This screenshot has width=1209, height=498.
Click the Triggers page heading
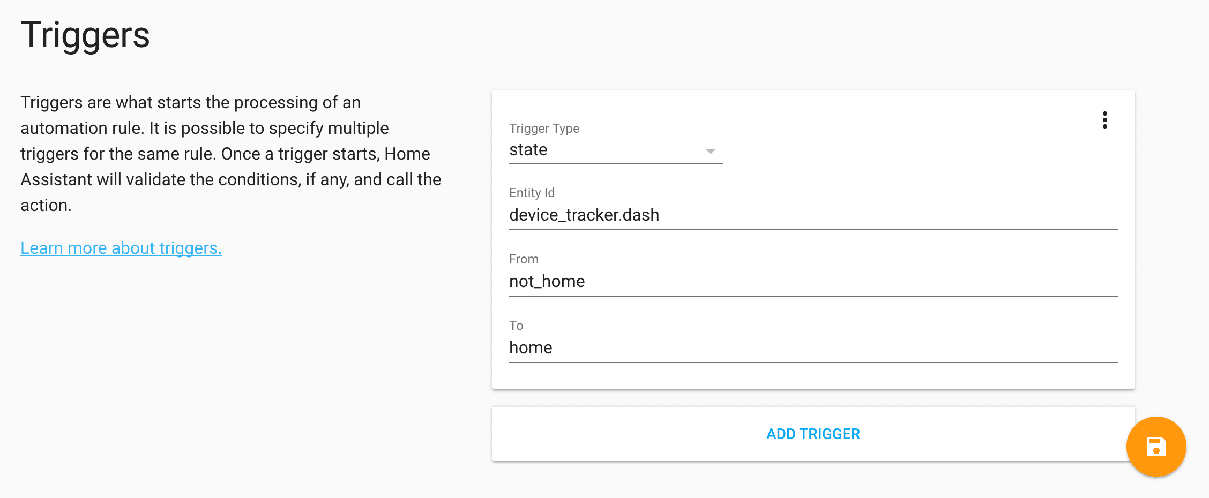pyautogui.click(x=85, y=35)
